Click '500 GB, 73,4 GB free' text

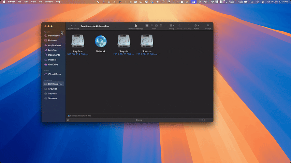pos(78,54)
